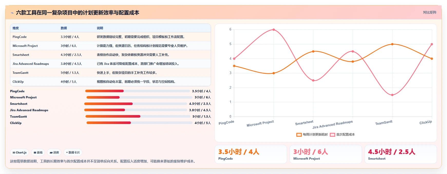Select the 表格 chip
This screenshot has height=174, width=447.
38,152
